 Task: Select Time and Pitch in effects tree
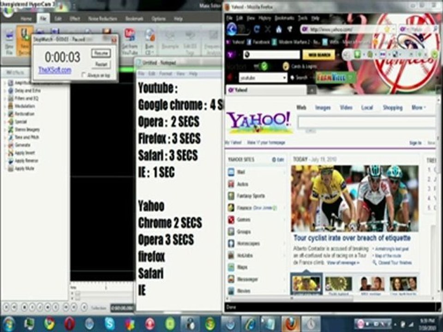pyautogui.click(x=27, y=137)
